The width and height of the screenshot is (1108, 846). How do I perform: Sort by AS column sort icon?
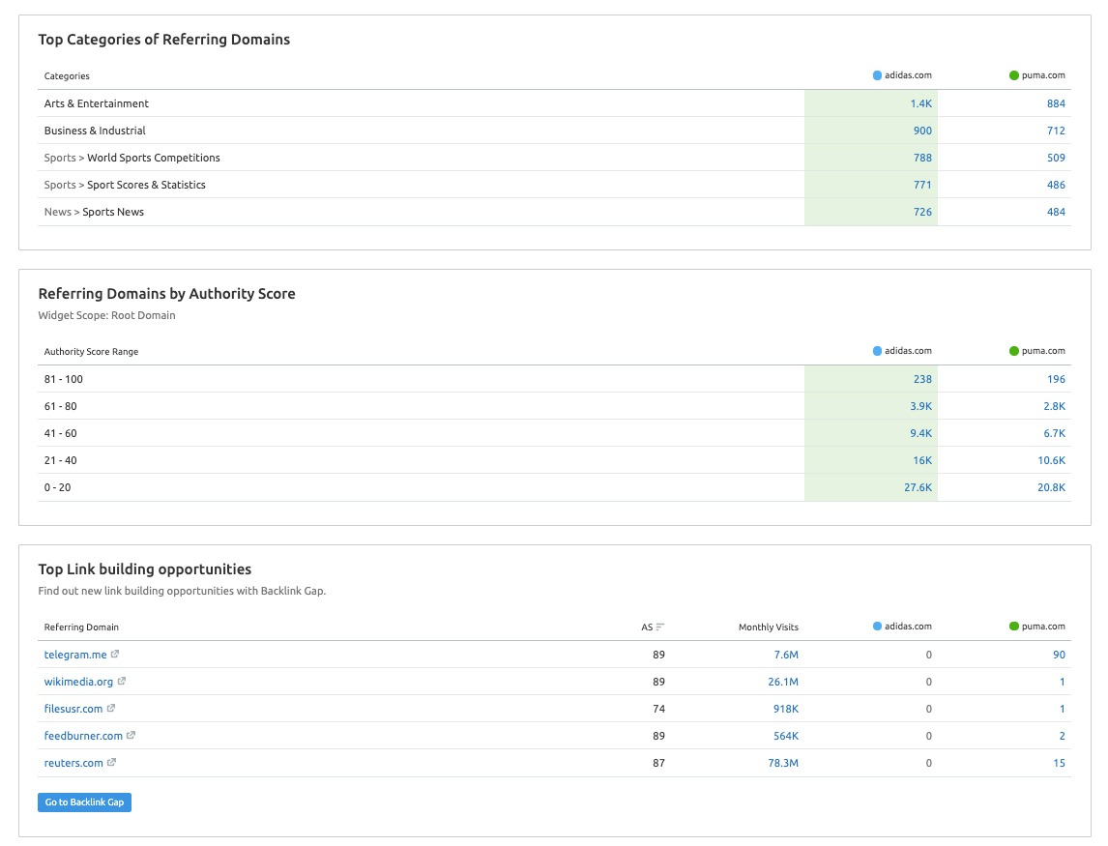(x=660, y=627)
